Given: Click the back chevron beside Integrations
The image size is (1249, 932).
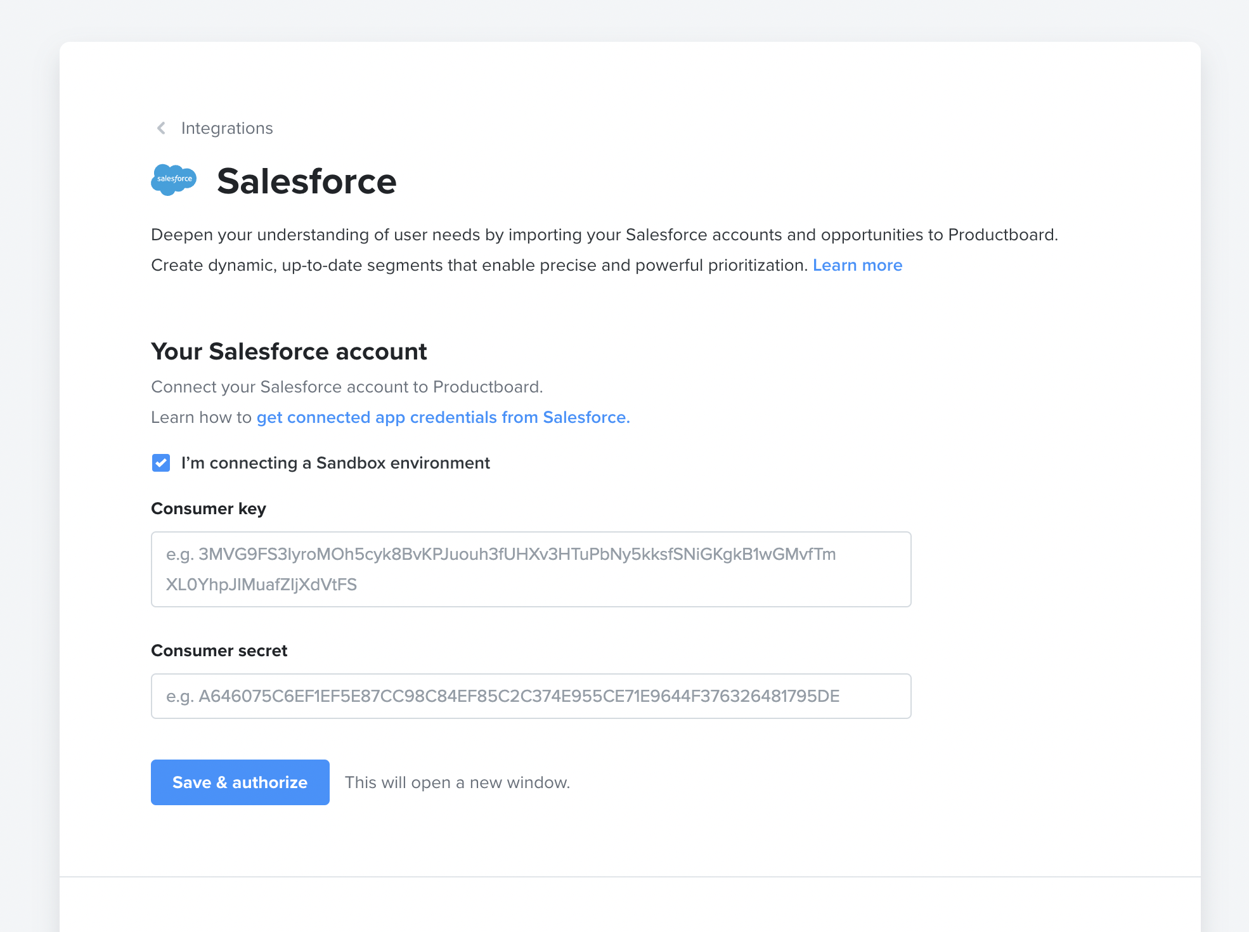Looking at the screenshot, I should click(x=162, y=128).
